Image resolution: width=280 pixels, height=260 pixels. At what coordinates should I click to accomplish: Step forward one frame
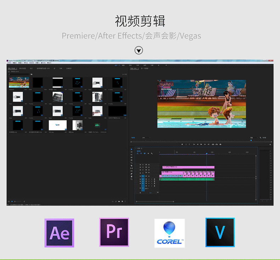tap(205, 144)
